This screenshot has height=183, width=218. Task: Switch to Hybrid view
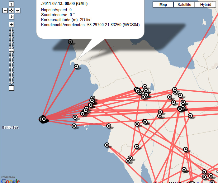[206, 4]
